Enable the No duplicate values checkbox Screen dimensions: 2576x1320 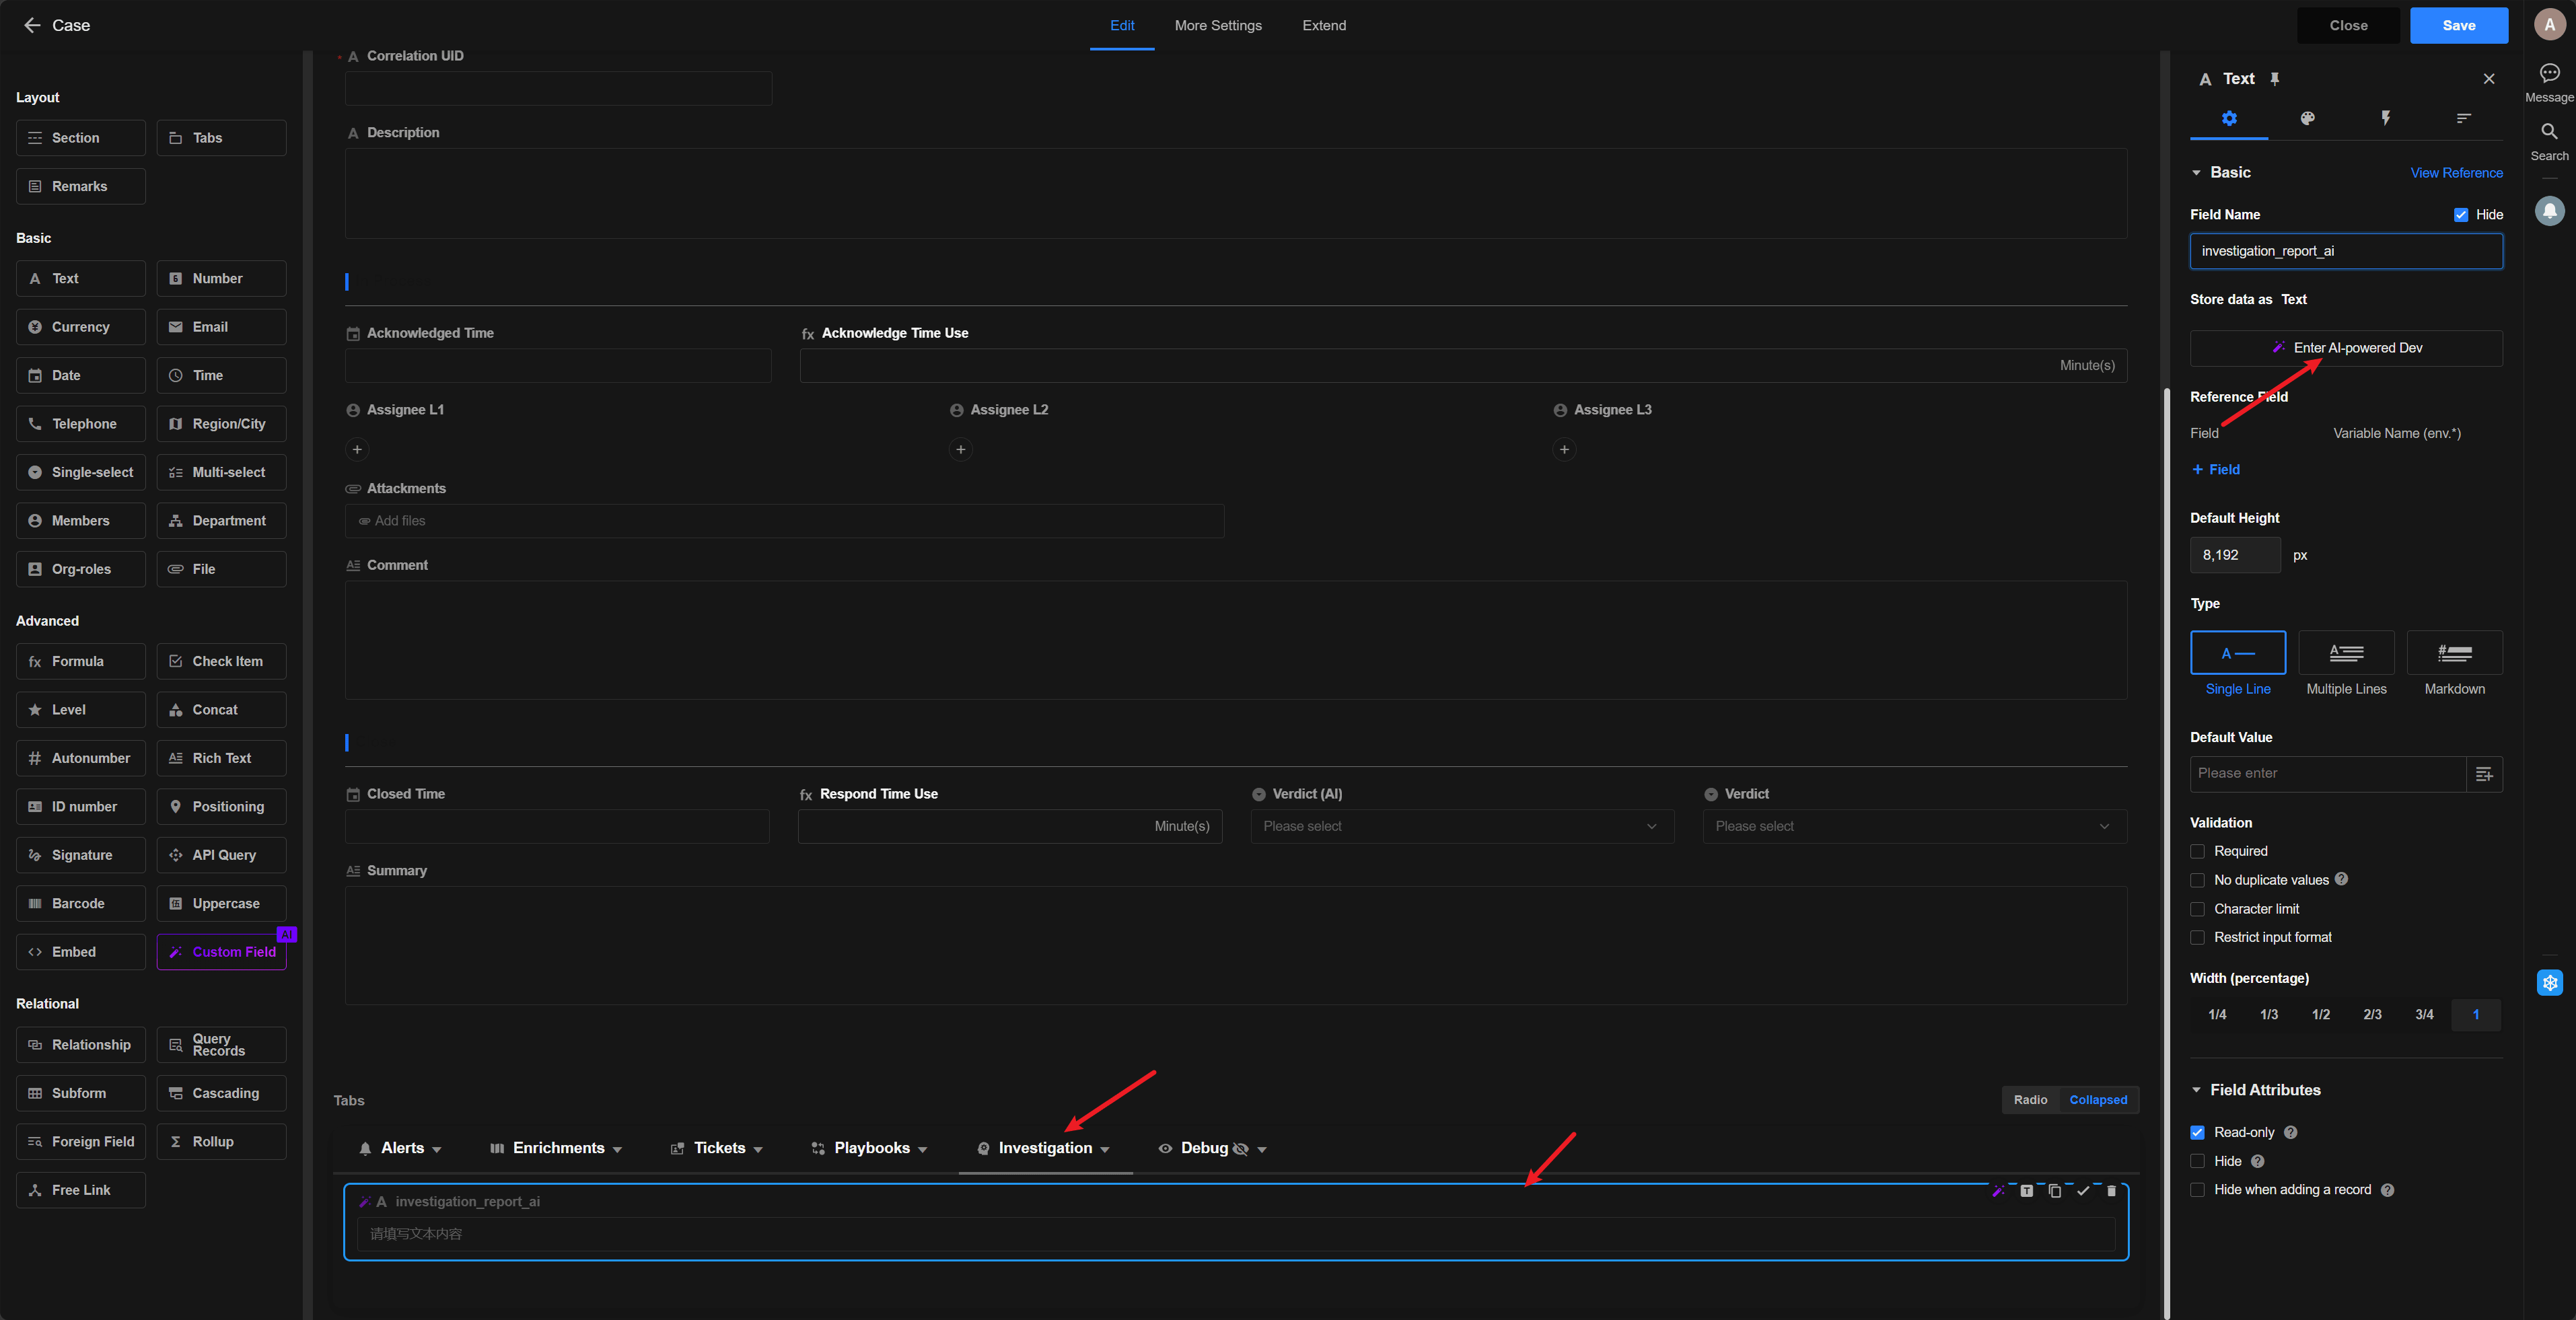pyautogui.click(x=2197, y=880)
